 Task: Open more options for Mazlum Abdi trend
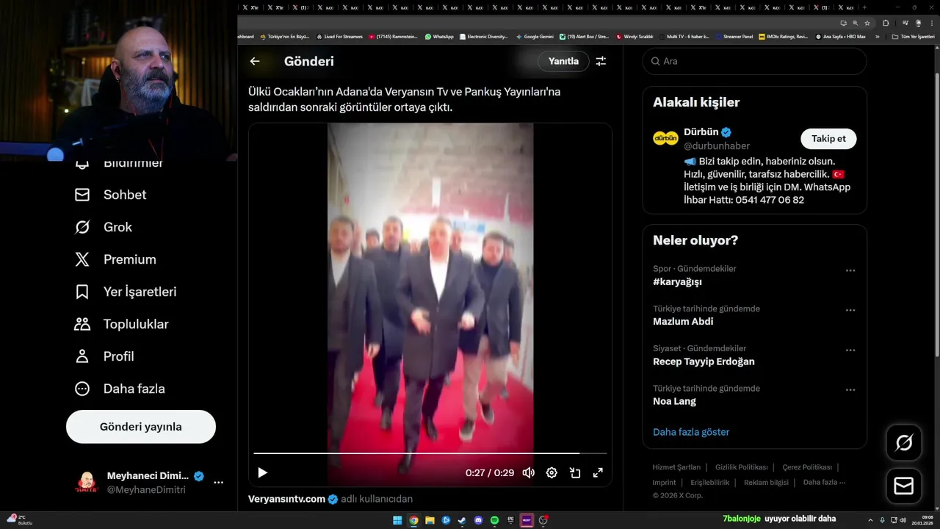click(850, 310)
